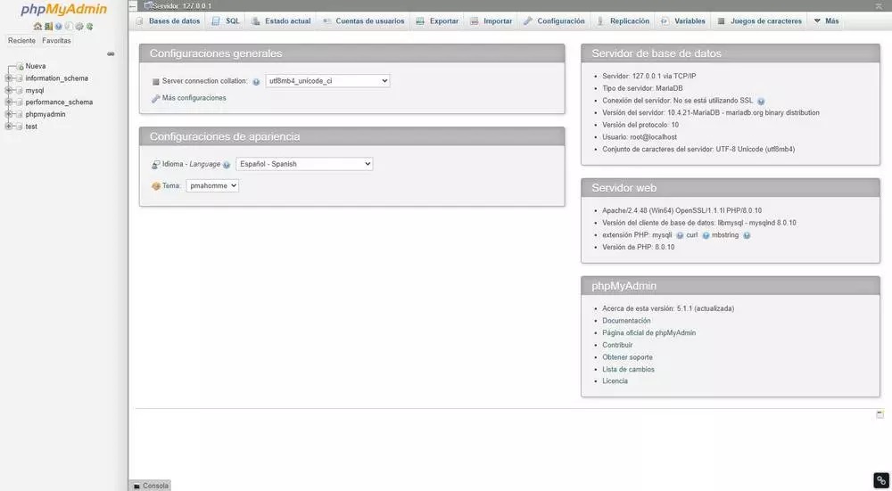
Task: Select the information_schema database name
Action: point(56,78)
